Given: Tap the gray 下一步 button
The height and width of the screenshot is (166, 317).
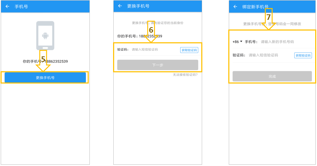Looking at the screenshot, I should 158,65.
